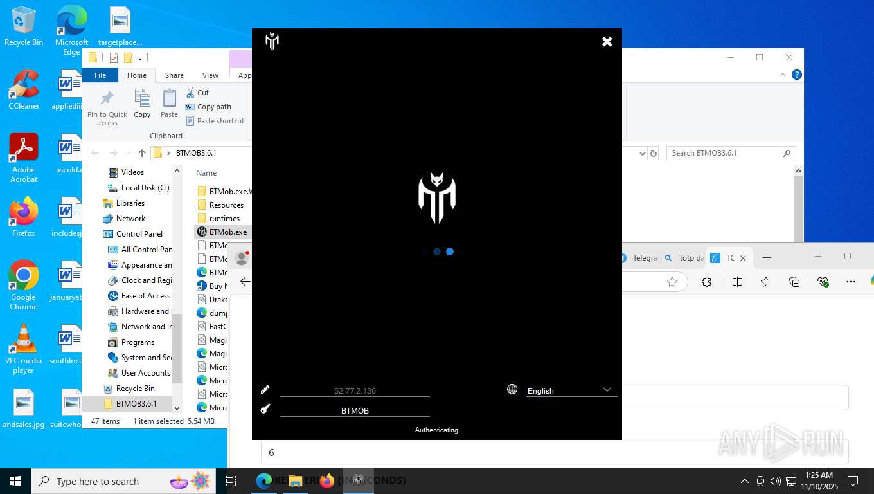Expand Explorer address bar history dropdown

tap(642, 153)
